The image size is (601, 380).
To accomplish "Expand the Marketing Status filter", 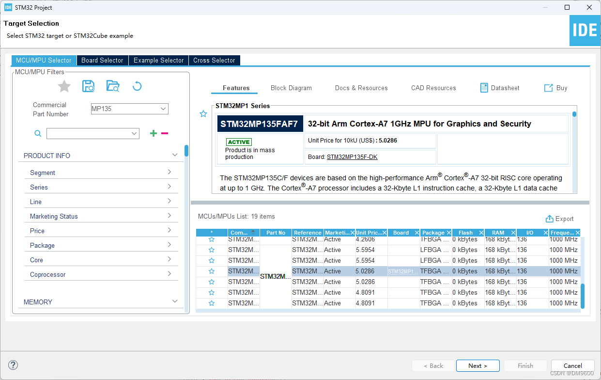I will [169, 216].
